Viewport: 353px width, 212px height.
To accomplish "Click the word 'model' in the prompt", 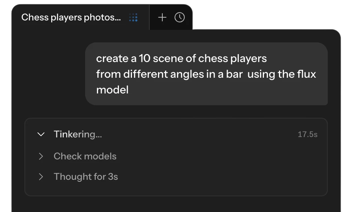I will (x=112, y=90).
